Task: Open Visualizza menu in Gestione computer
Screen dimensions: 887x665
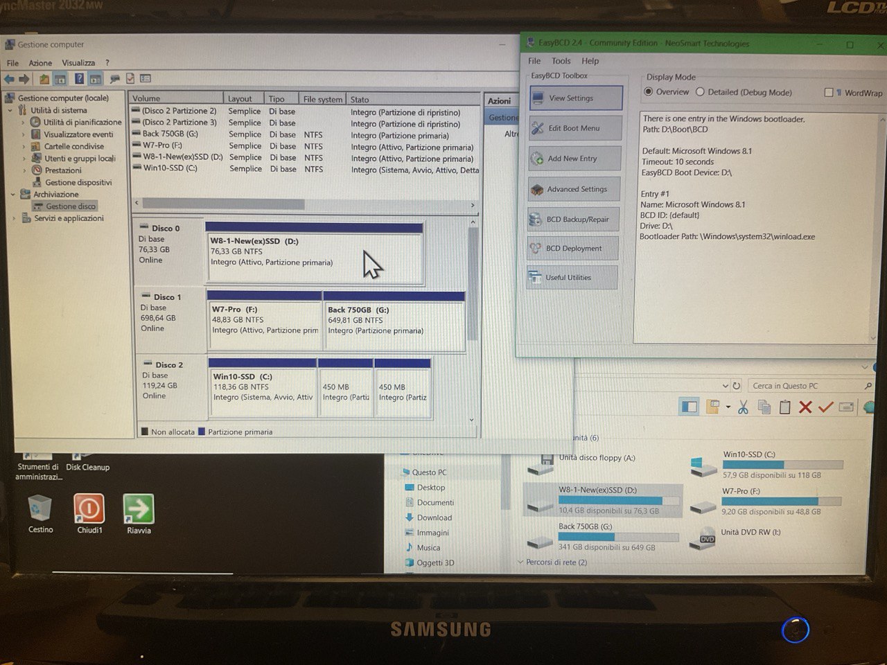Action: click(78, 63)
